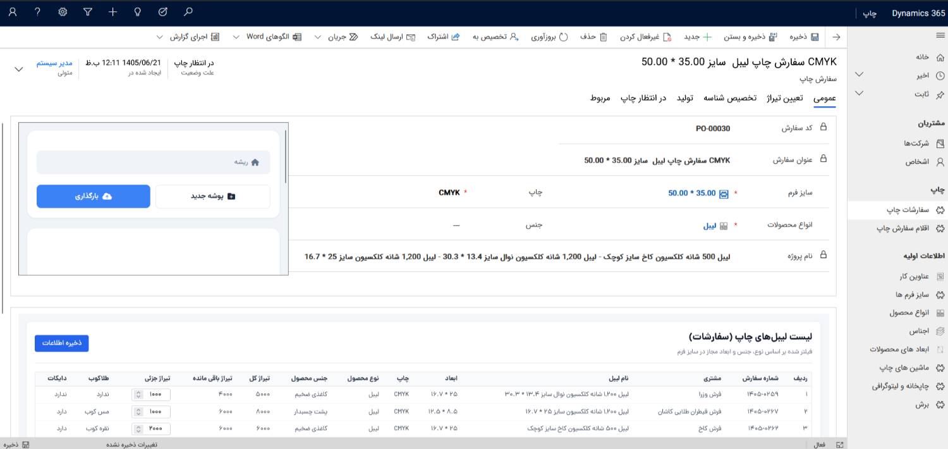Expand the جریان flow dropdown arrow
This screenshot has height=449, width=948.
[317, 37]
